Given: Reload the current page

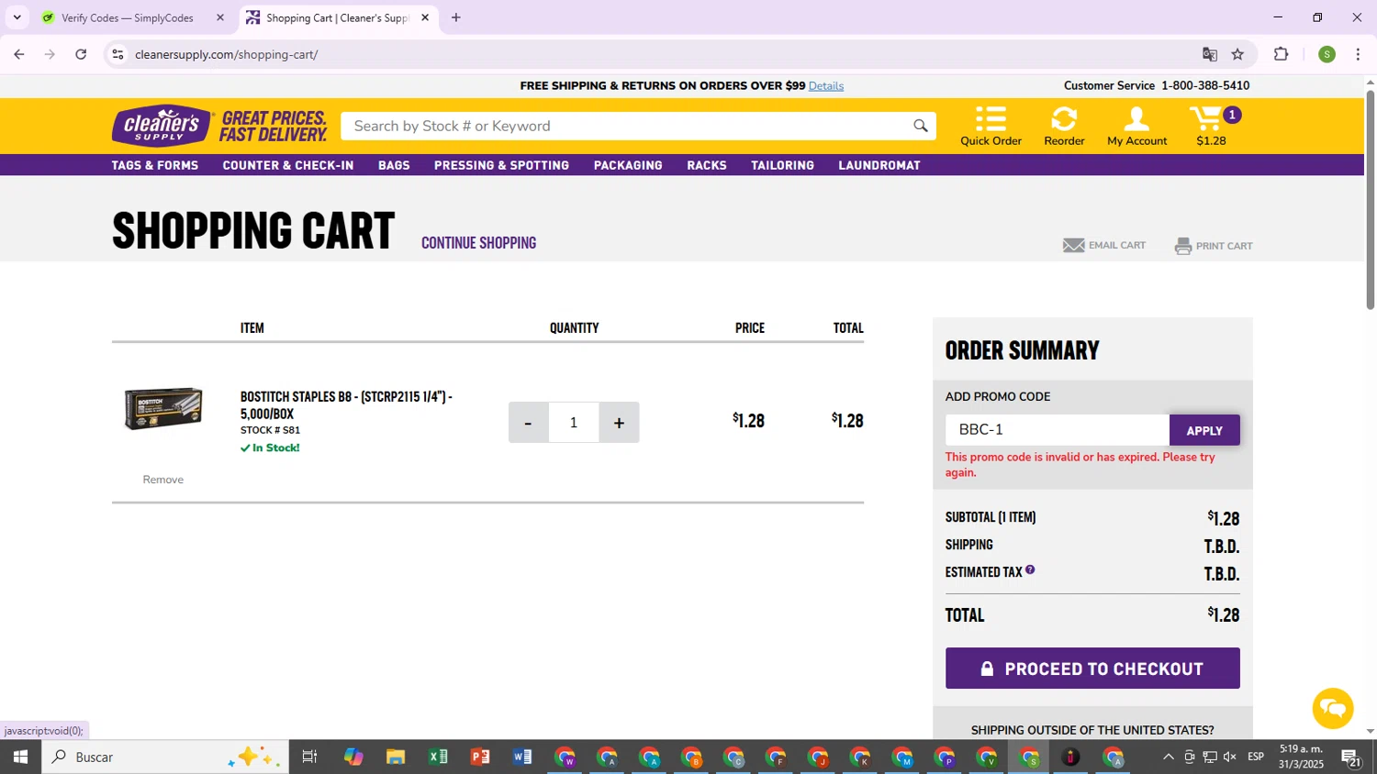Looking at the screenshot, I should point(81,54).
